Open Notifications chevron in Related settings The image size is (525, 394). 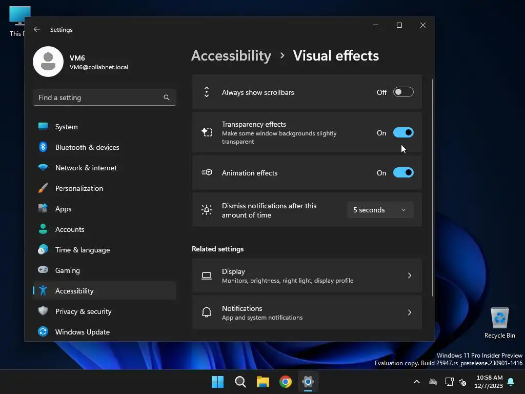point(410,312)
